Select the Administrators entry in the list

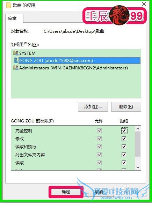point(73,68)
